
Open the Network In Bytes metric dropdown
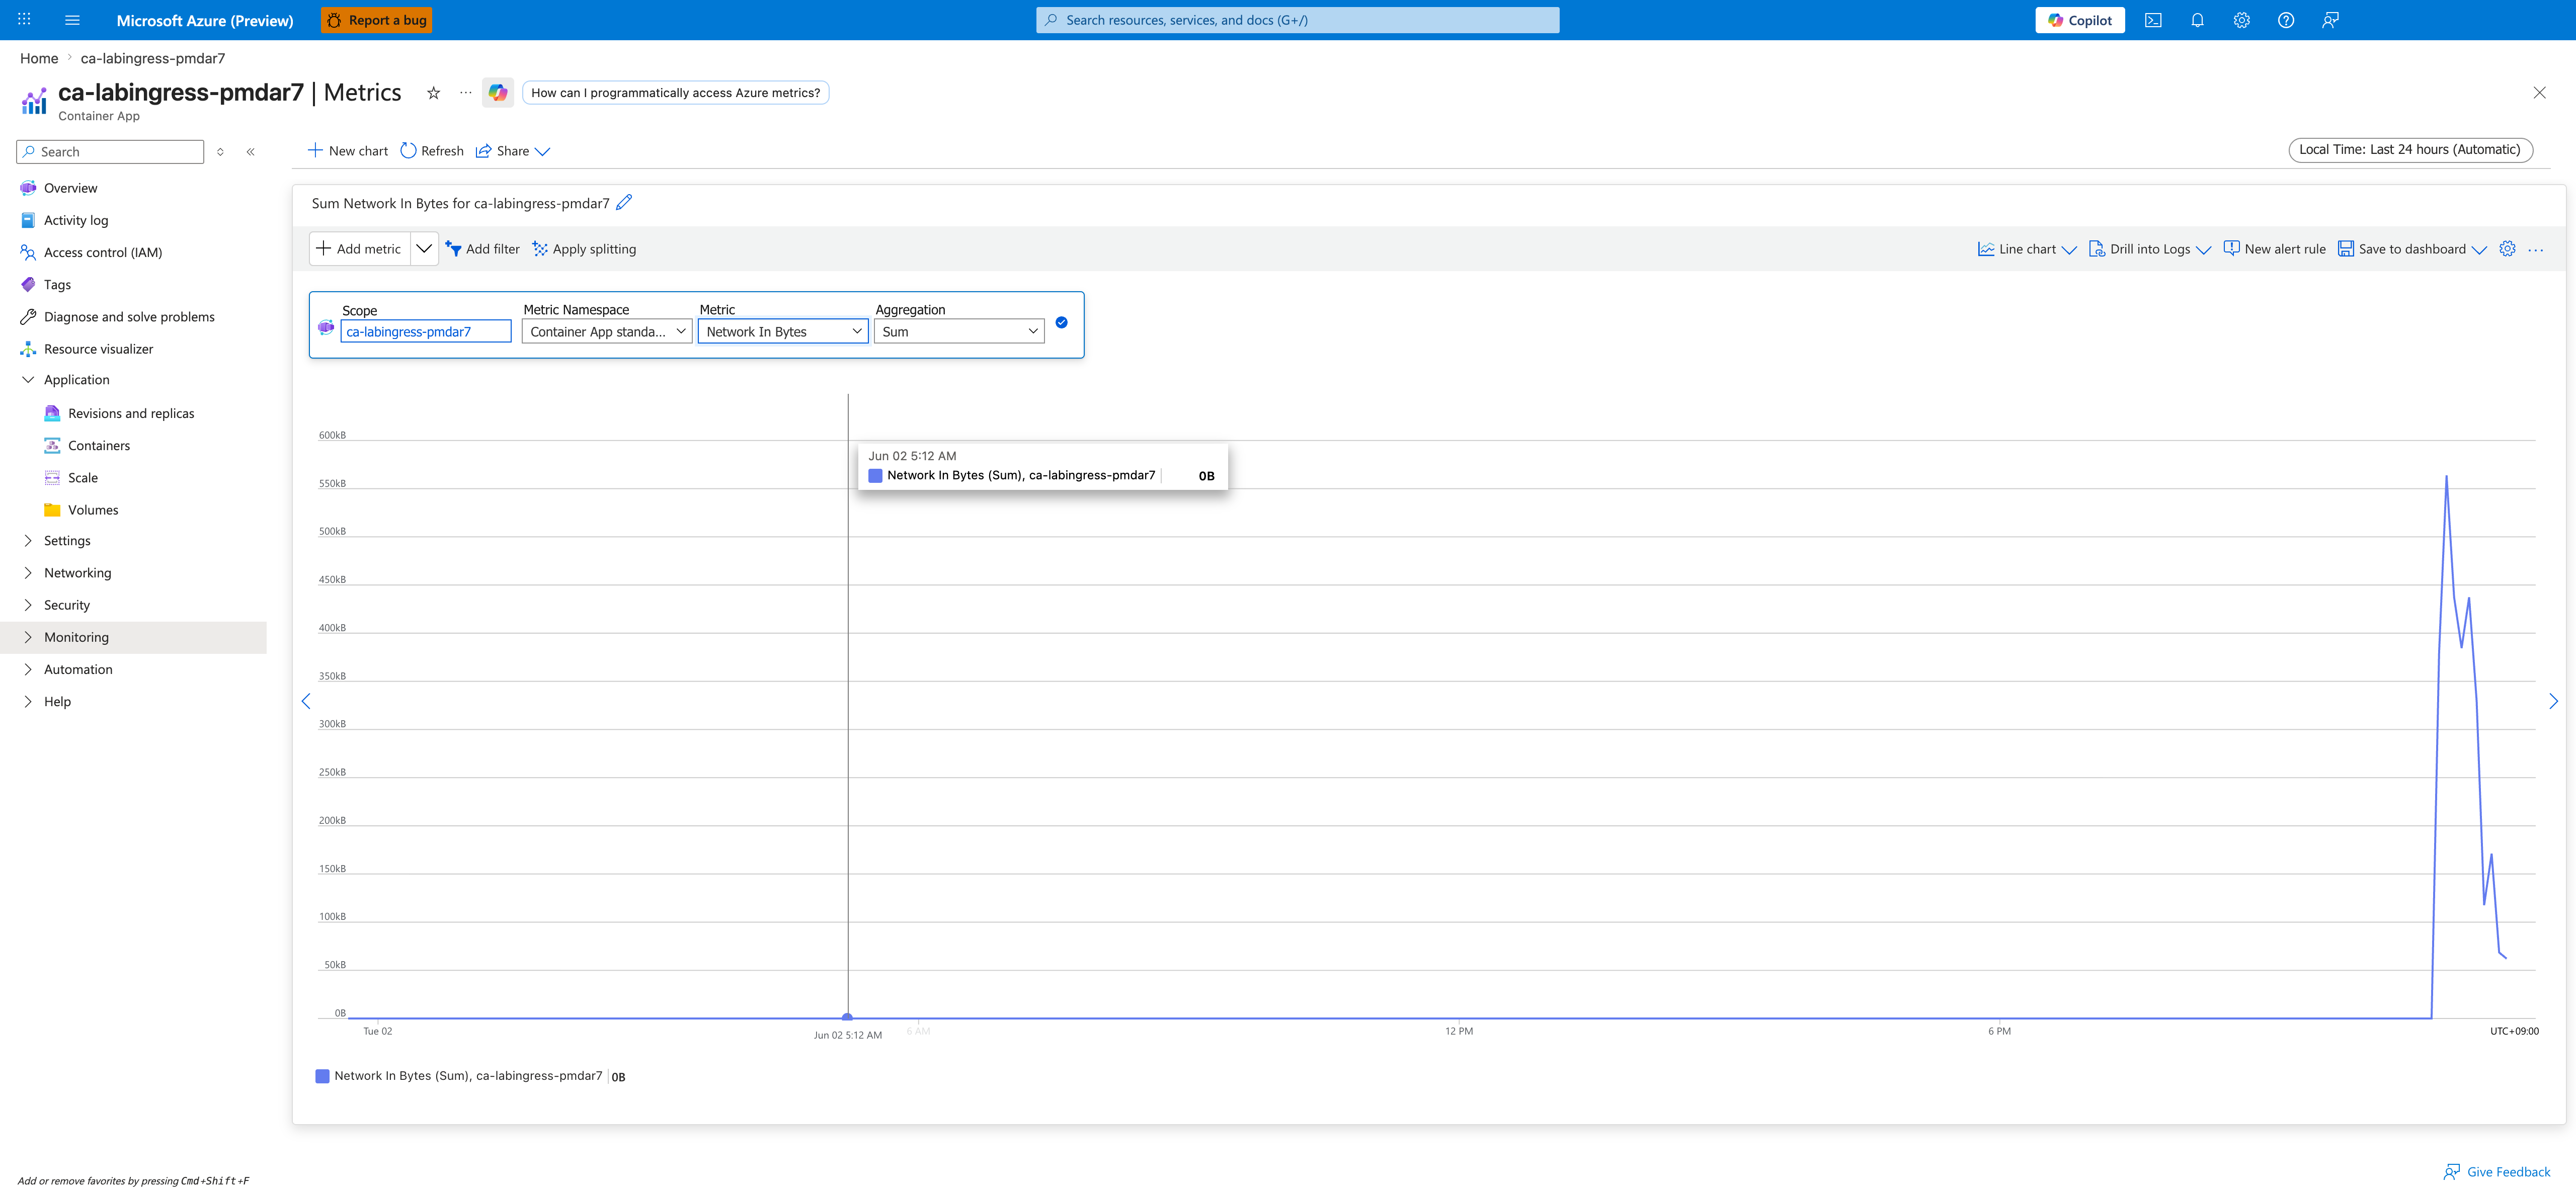[783, 332]
